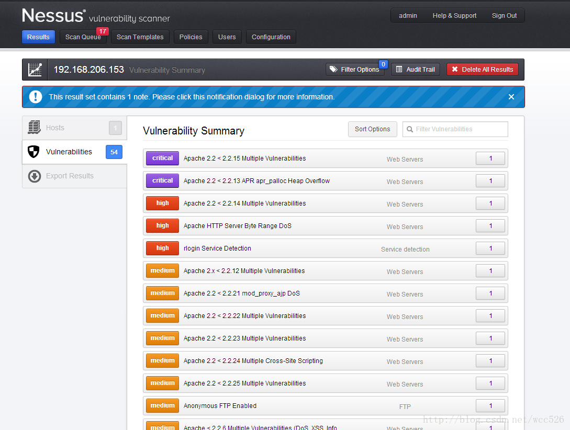The width and height of the screenshot is (570, 430).
Task: Open the Configuration tab
Action: [x=271, y=37]
